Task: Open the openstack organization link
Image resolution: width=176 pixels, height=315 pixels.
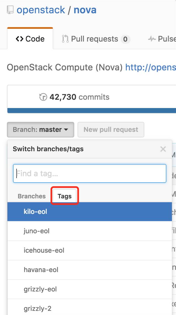Action: 41,10
